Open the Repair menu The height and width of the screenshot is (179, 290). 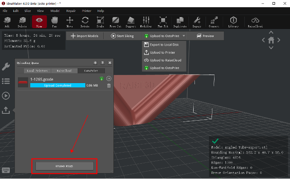coord(71,11)
